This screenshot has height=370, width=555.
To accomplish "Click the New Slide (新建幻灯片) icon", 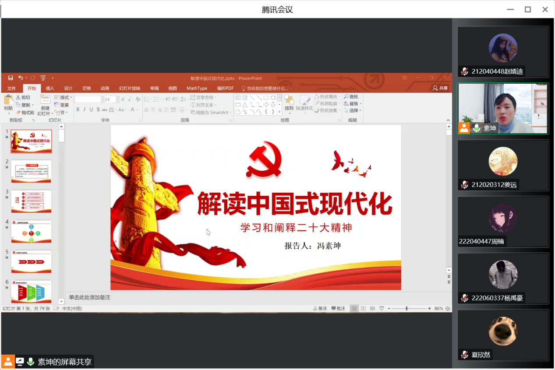I will point(45,100).
